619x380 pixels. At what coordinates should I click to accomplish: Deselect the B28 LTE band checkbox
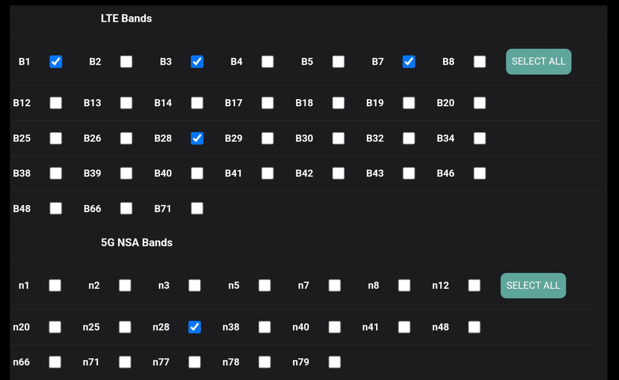(197, 138)
